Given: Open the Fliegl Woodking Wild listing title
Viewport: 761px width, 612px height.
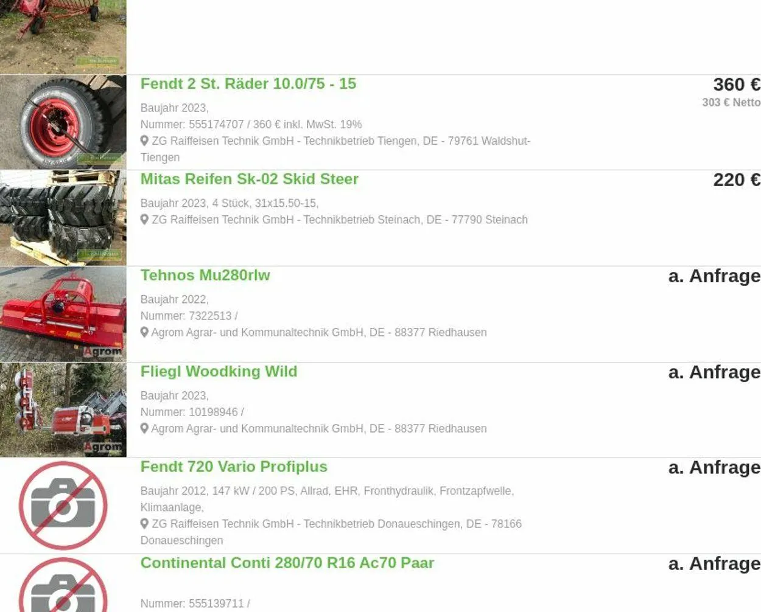Looking at the screenshot, I should 219,372.
